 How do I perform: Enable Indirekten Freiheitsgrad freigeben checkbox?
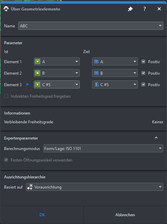coord(6,96)
